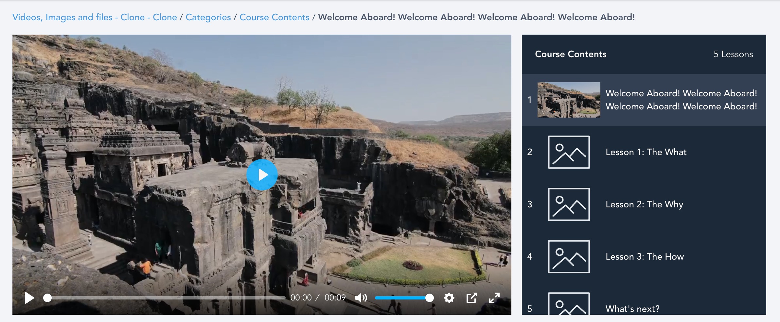Viewport: 780px width, 322px height.
Task: Click the Lesson 2 image placeholder icon
Action: [569, 204]
